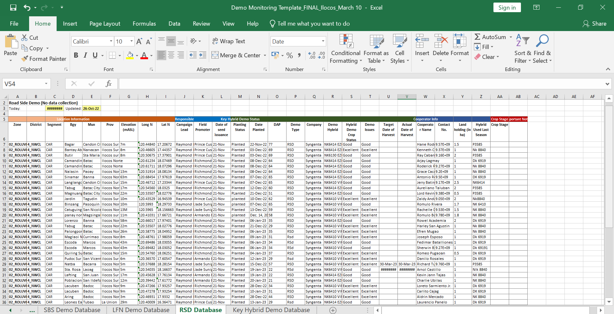The image size is (614, 314).
Task: Open Cell Styles gallery
Action: pyautogui.click(x=400, y=49)
